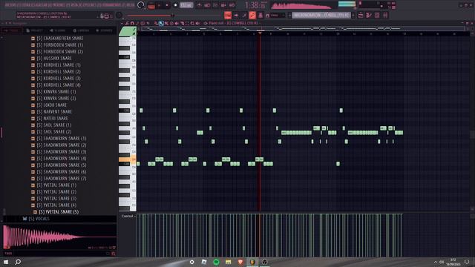Expand the [S] VOCALS folder
Image resolution: width=475 pixels, height=267 pixels.
(x=36, y=219)
